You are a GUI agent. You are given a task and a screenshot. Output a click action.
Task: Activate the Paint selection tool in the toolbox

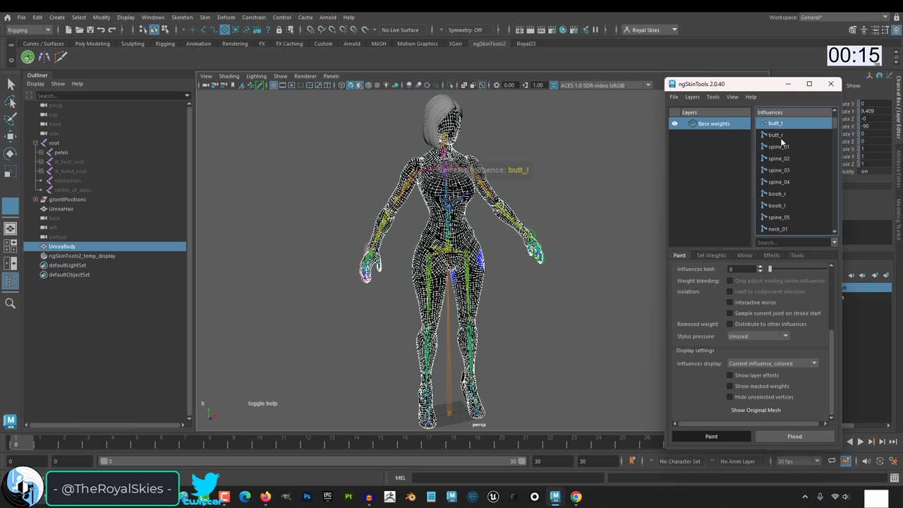pyautogui.click(x=11, y=119)
